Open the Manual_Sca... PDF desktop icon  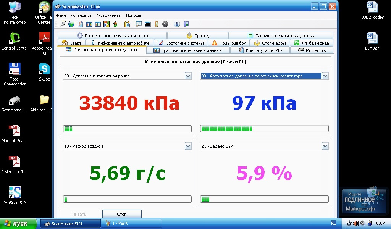pyautogui.click(x=15, y=134)
